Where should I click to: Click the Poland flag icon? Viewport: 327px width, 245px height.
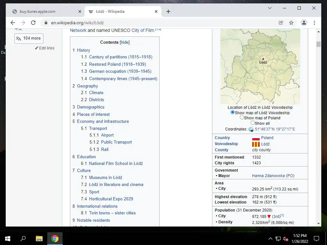(256, 138)
